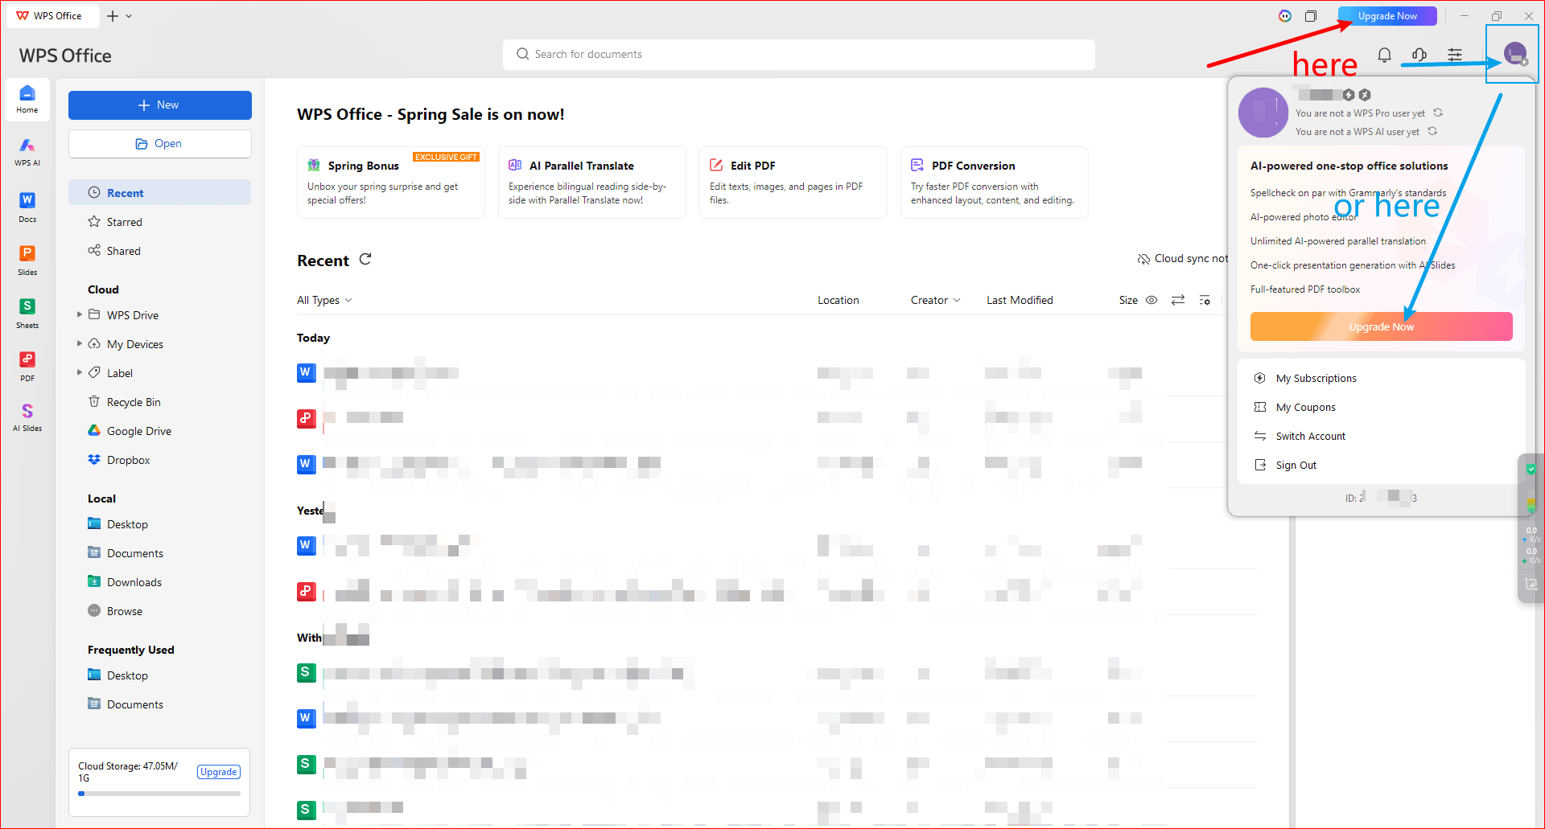Click the Upgrade cloud storage link
Viewport: 1545px width, 829px height.
[x=219, y=772]
